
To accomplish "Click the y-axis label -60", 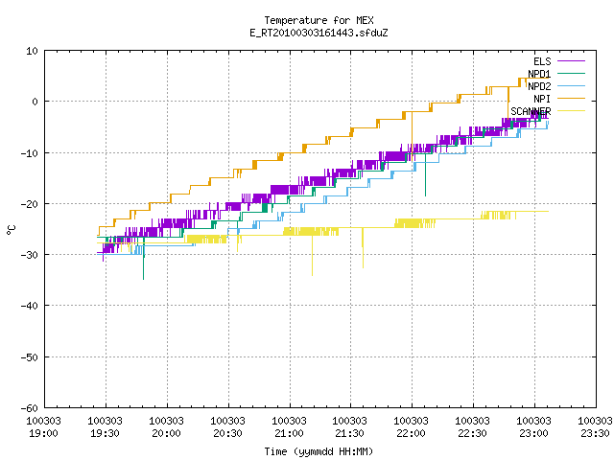I will pyautogui.click(x=30, y=408).
